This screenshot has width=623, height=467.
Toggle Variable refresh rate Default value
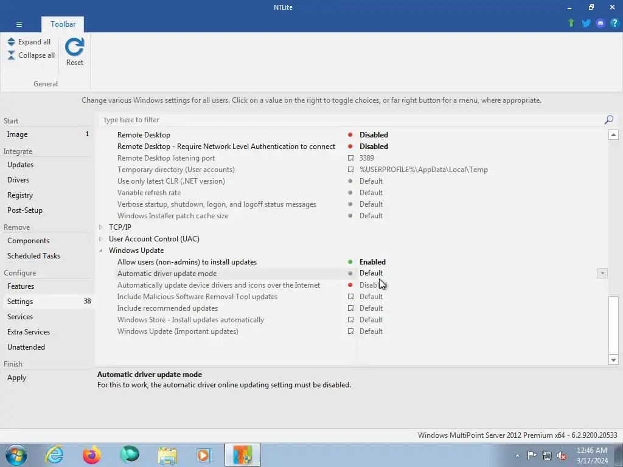(371, 193)
